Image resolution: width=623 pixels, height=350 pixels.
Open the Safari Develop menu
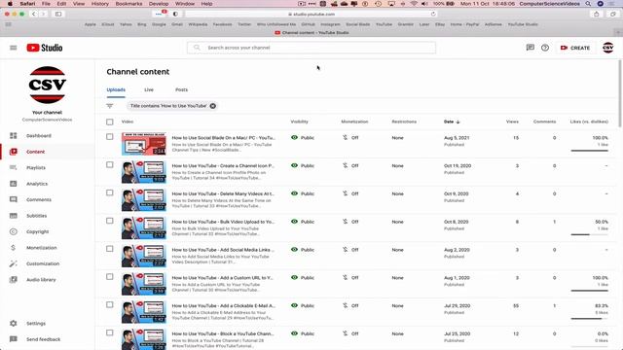point(159,4)
